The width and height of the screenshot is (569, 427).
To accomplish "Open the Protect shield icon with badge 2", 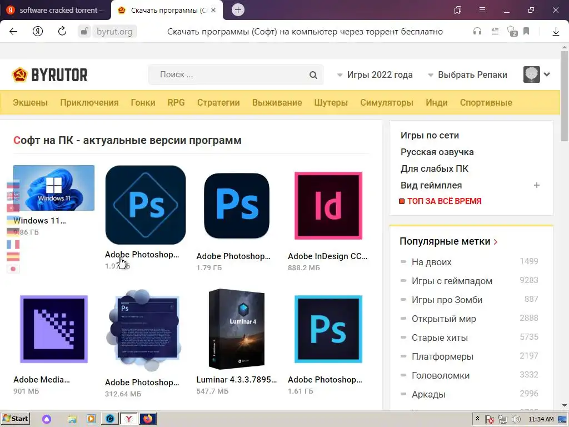I will [512, 32].
